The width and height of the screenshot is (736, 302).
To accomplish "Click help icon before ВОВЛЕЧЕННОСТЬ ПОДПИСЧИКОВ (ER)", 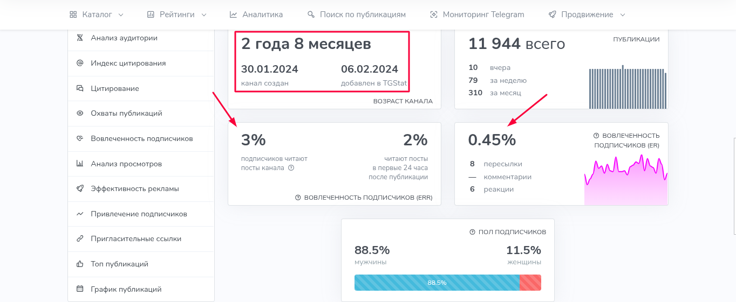I will [x=596, y=136].
